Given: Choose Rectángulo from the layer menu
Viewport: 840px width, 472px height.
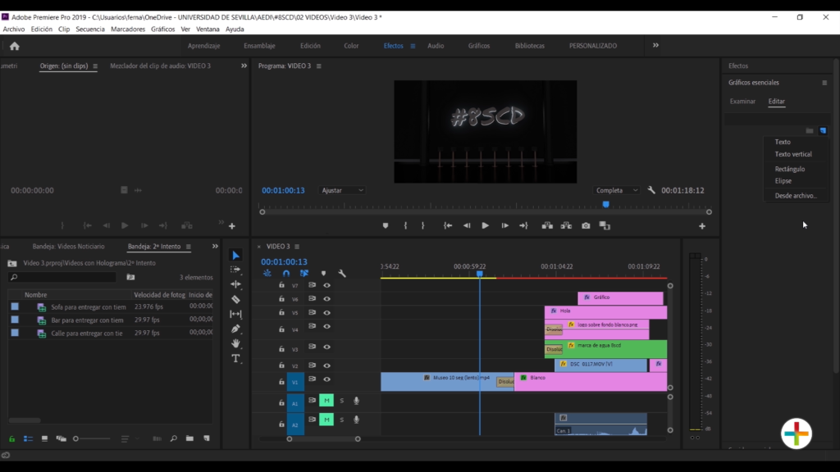Looking at the screenshot, I should click(x=790, y=169).
